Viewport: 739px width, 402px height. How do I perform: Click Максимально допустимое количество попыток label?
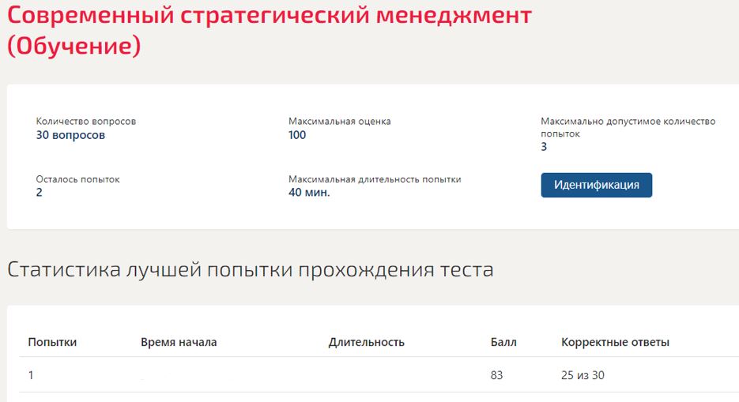point(628,127)
